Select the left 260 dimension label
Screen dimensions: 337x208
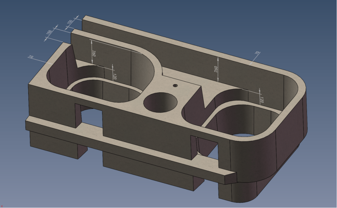(x=94, y=53)
